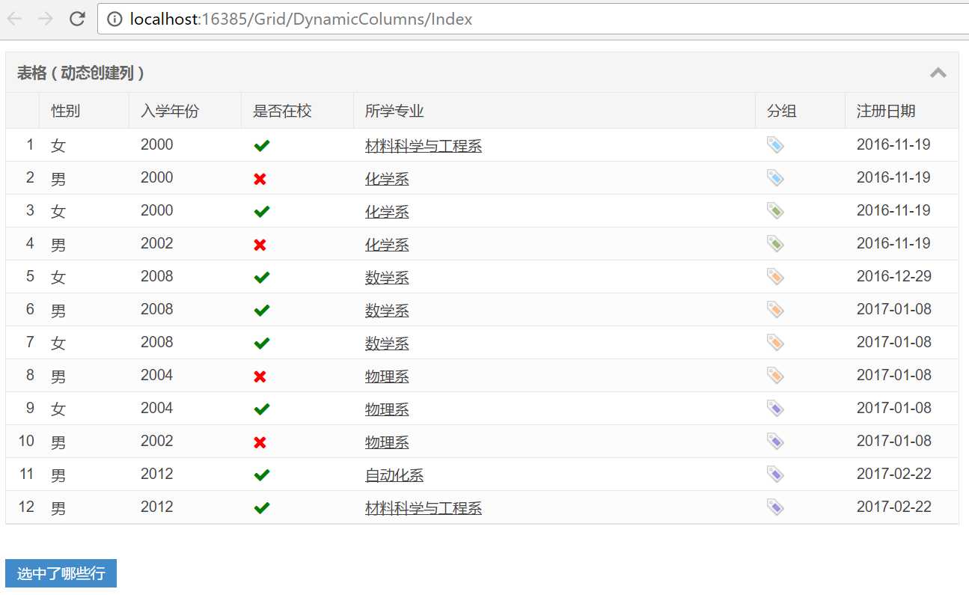Select year 2002 in row 4
The image size is (969, 595).
coord(156,243)
